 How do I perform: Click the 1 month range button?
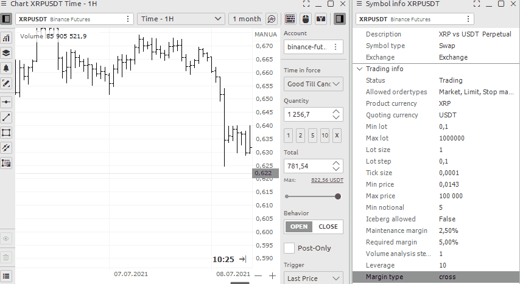coord(246,19)
